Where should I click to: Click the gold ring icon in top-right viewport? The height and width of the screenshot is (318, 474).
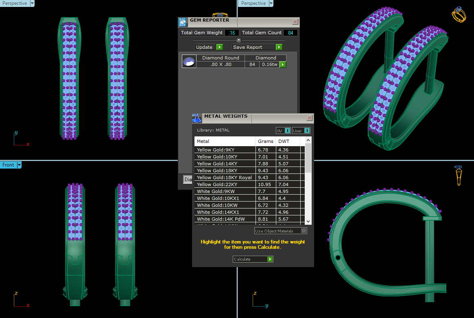click(459, 14)
